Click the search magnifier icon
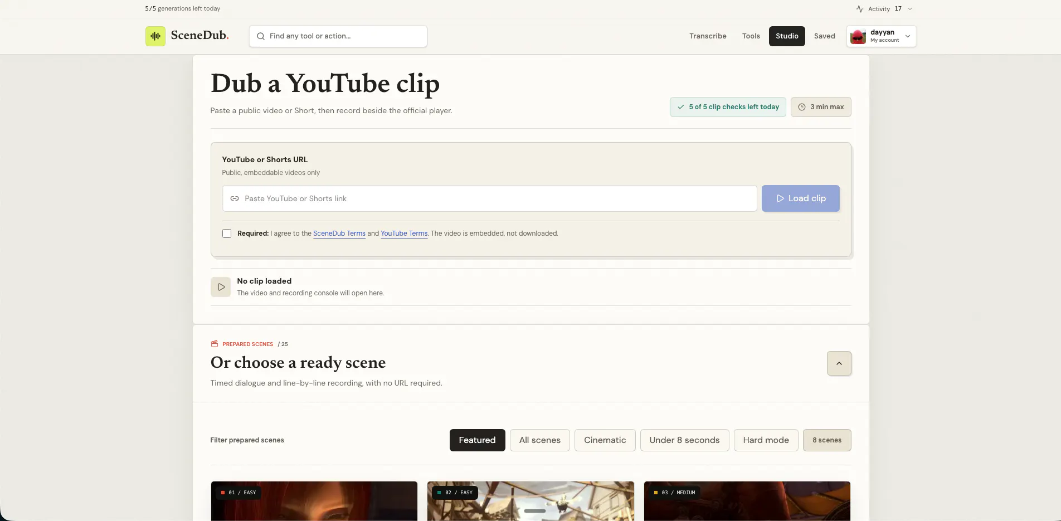This screenshot has width=1061, height=521. tap(261, 36)
